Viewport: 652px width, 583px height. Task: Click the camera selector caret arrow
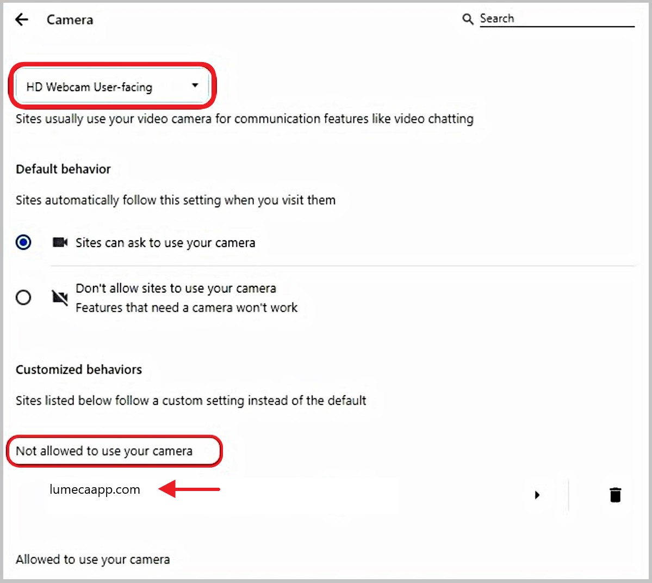(195, 85)
